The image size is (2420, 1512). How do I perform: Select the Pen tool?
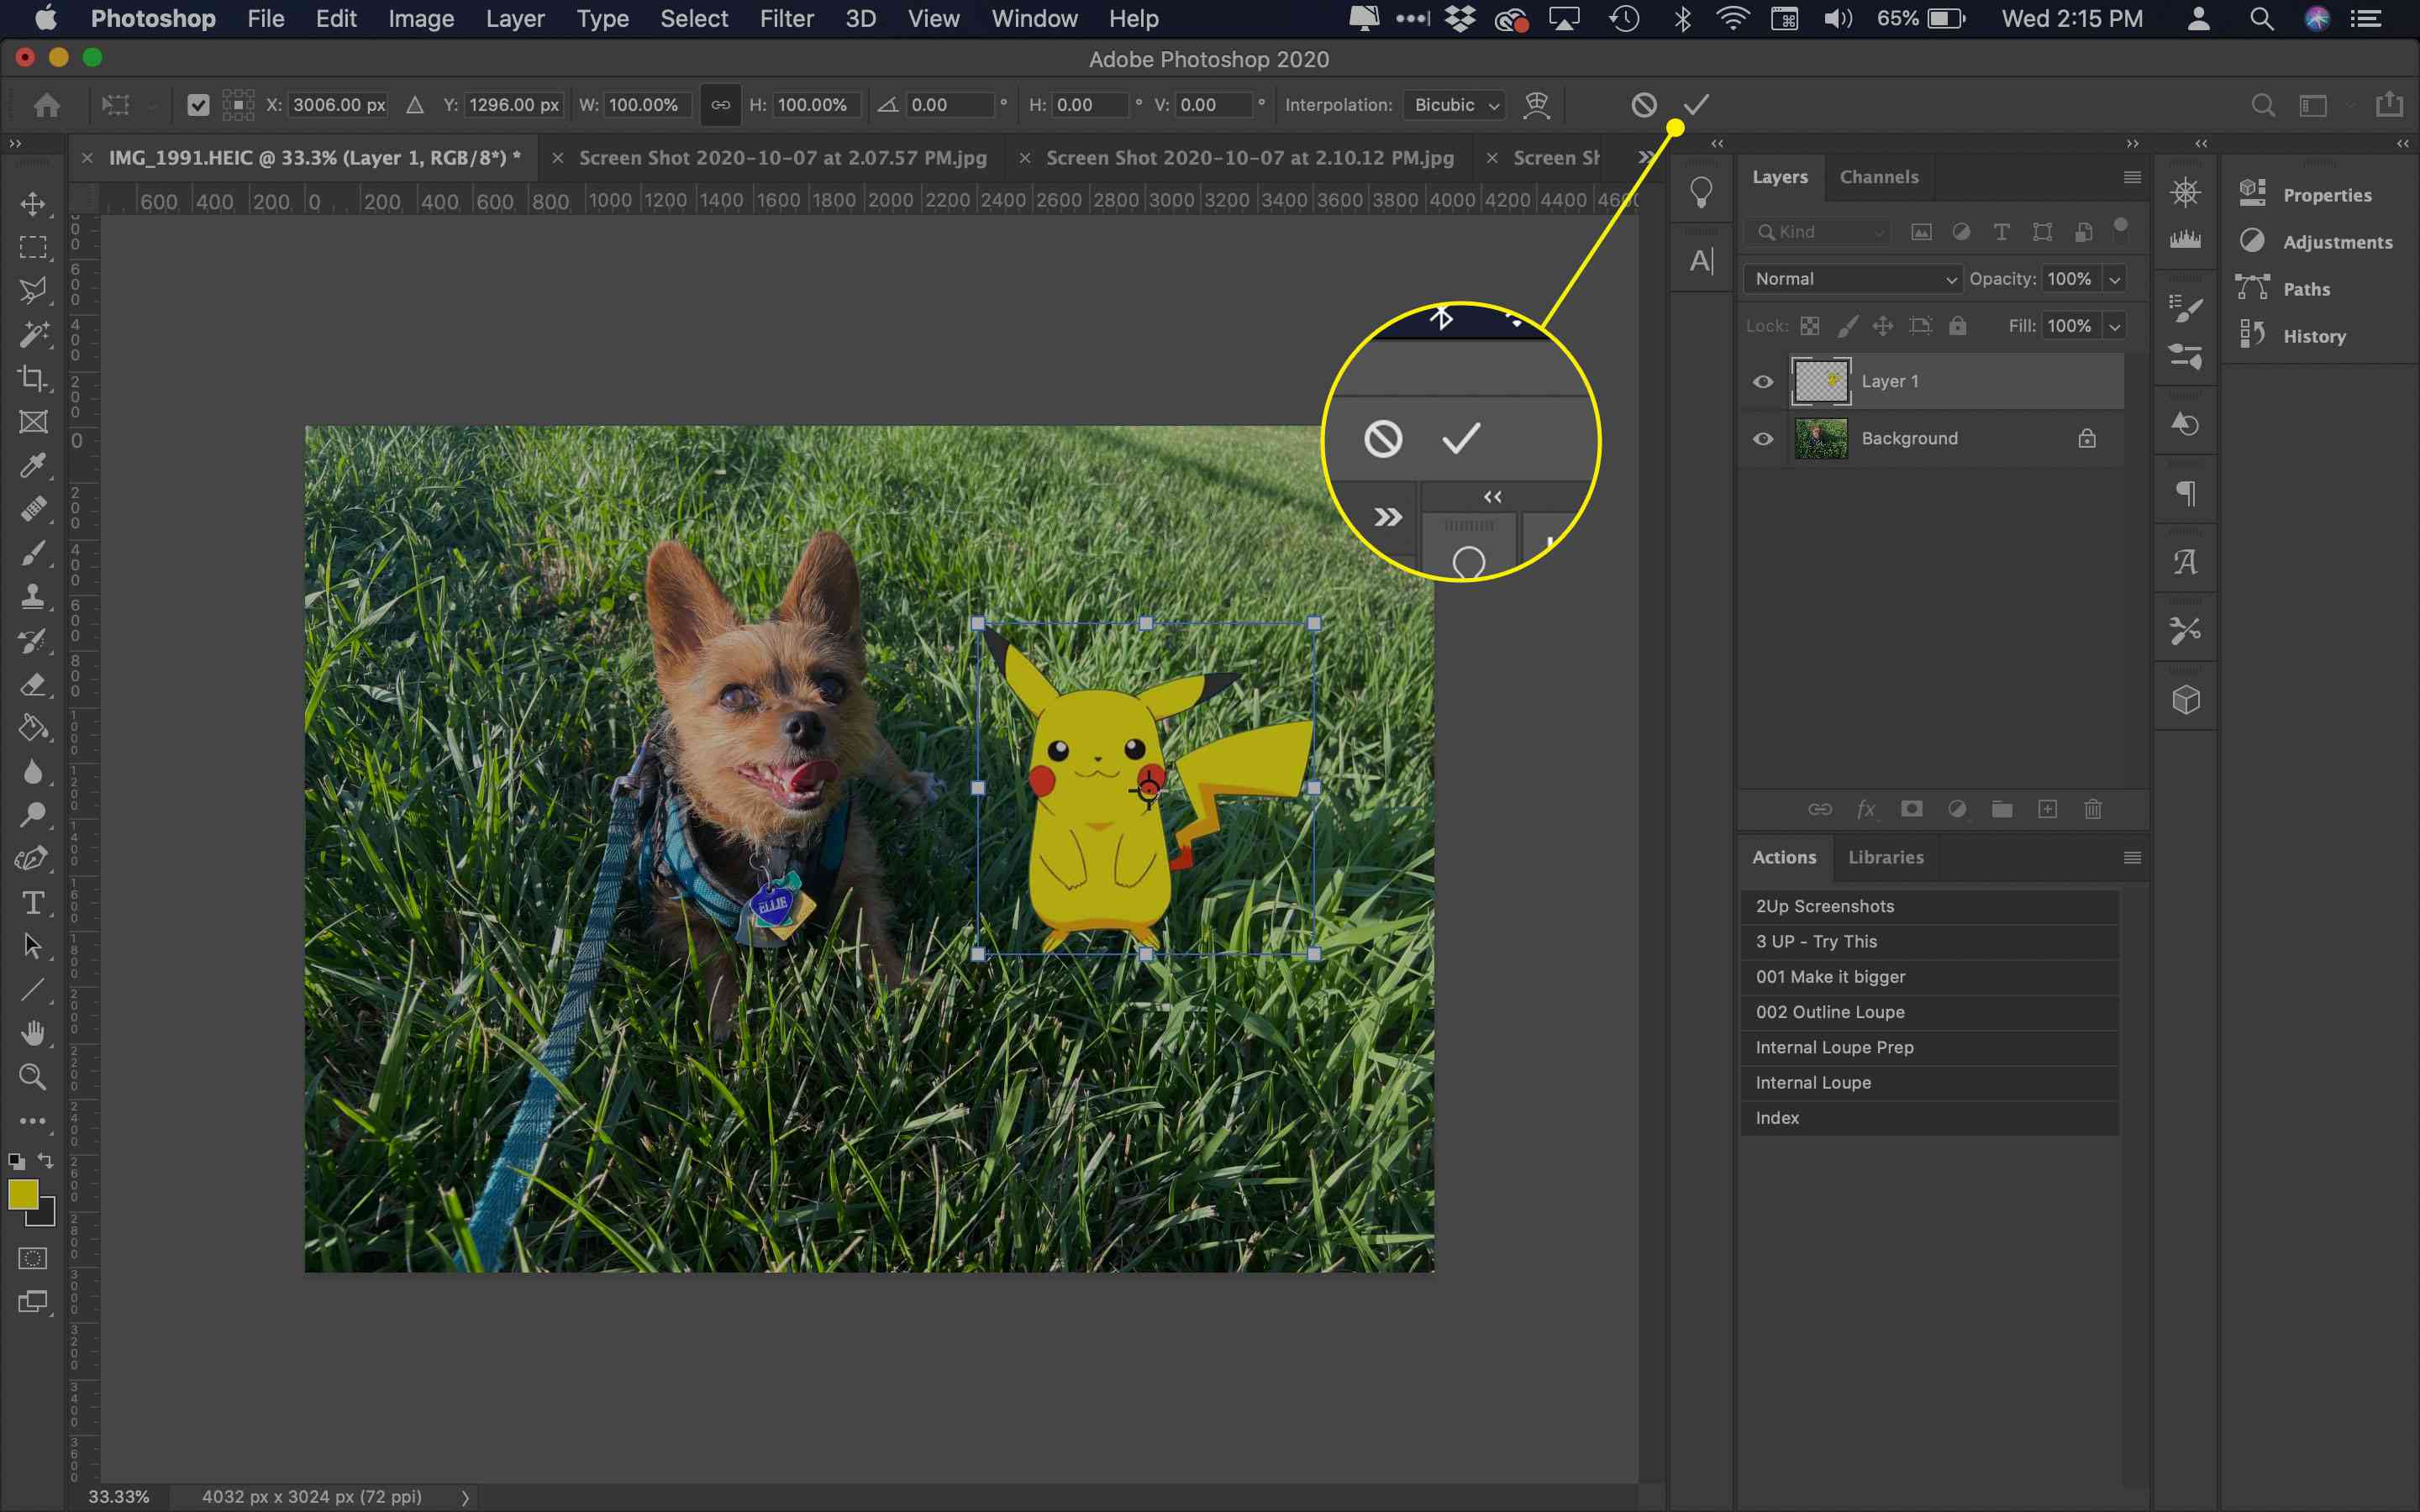33,859
